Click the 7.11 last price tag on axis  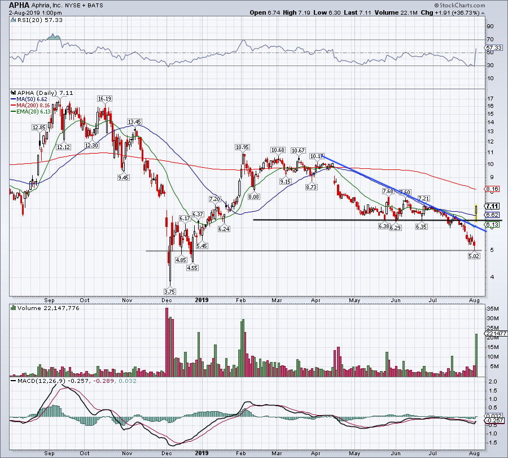492,206
